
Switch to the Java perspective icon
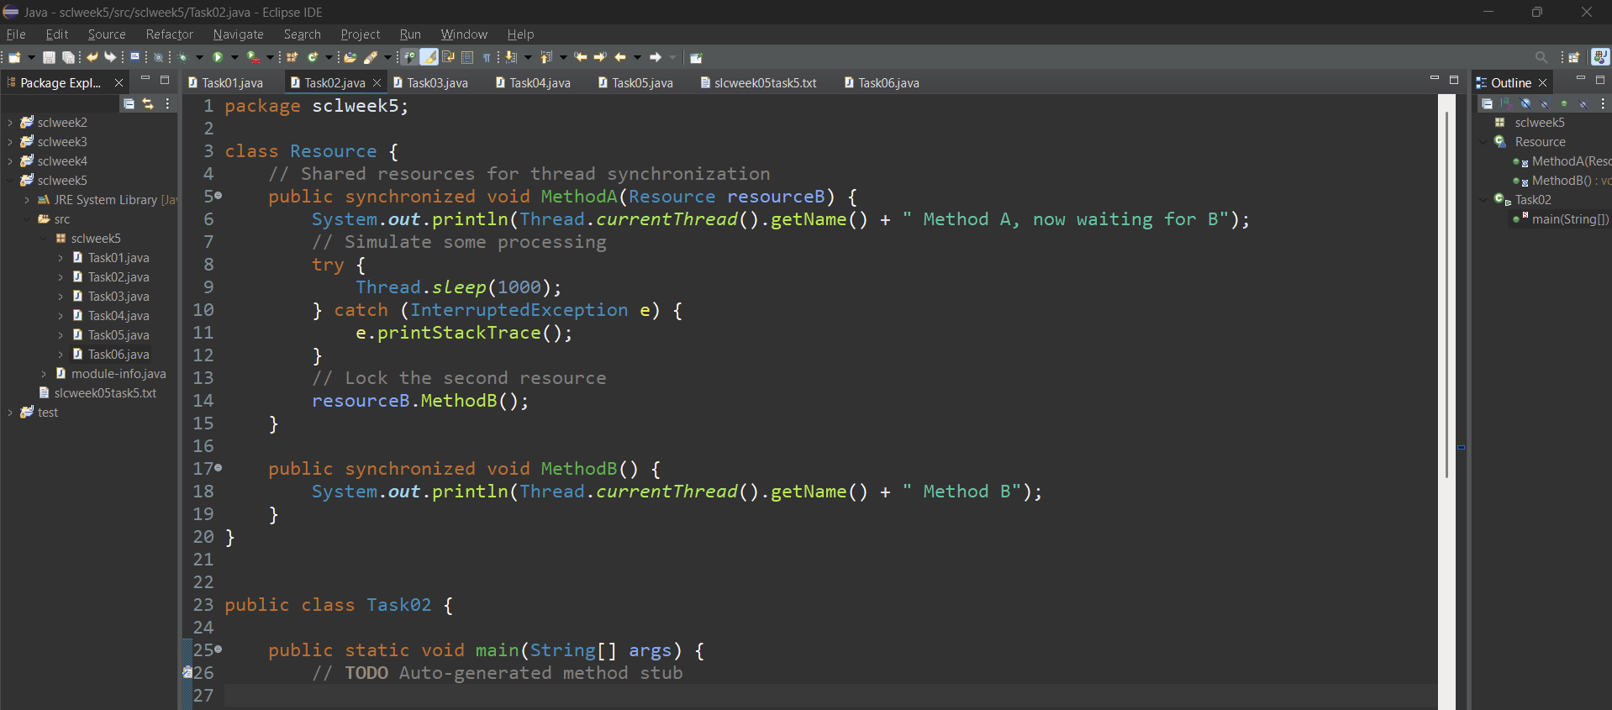tap(1600, 57)
